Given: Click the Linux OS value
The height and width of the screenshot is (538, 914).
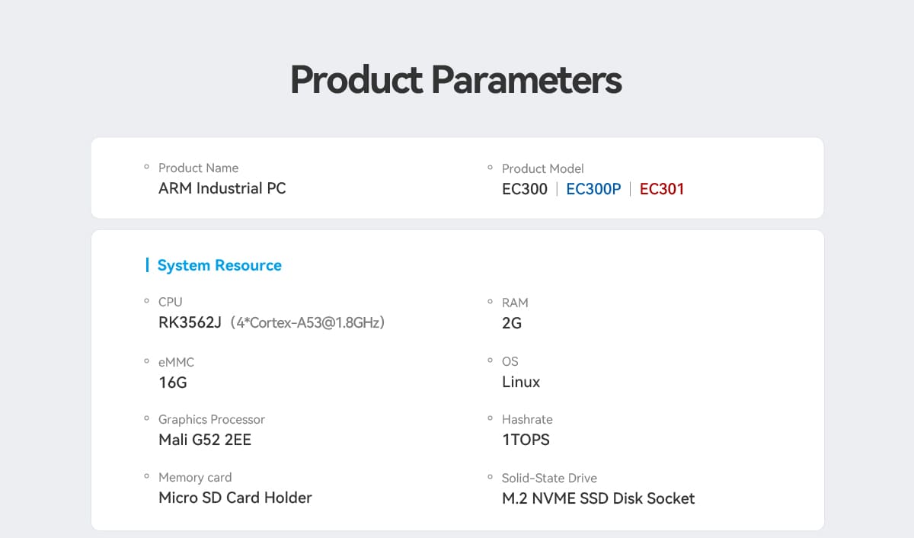Looking at the screenshot, I should coord(521,382).
